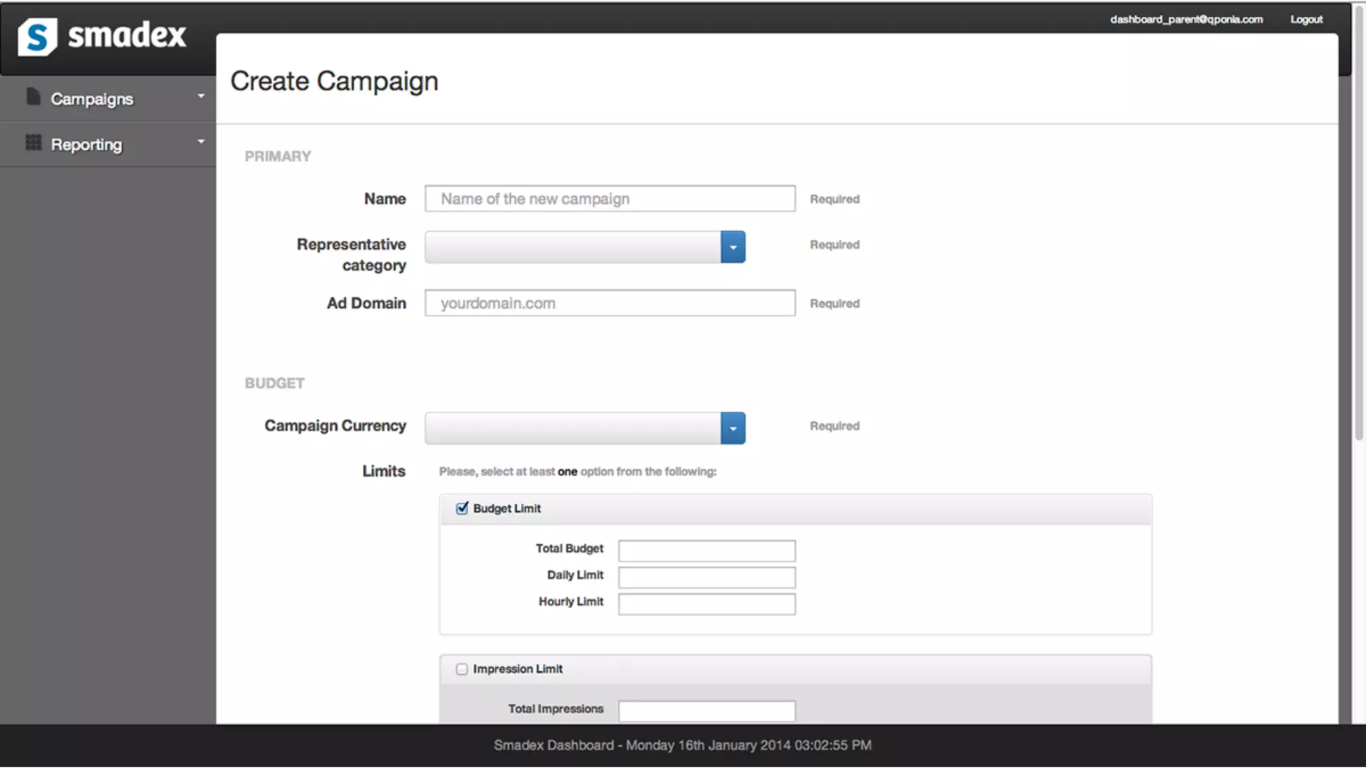The width and height of the screenshot is (1366, 768).
Task: Click the Smadex S logo icon
Action: pyautogui.click(x=37, y=37)
